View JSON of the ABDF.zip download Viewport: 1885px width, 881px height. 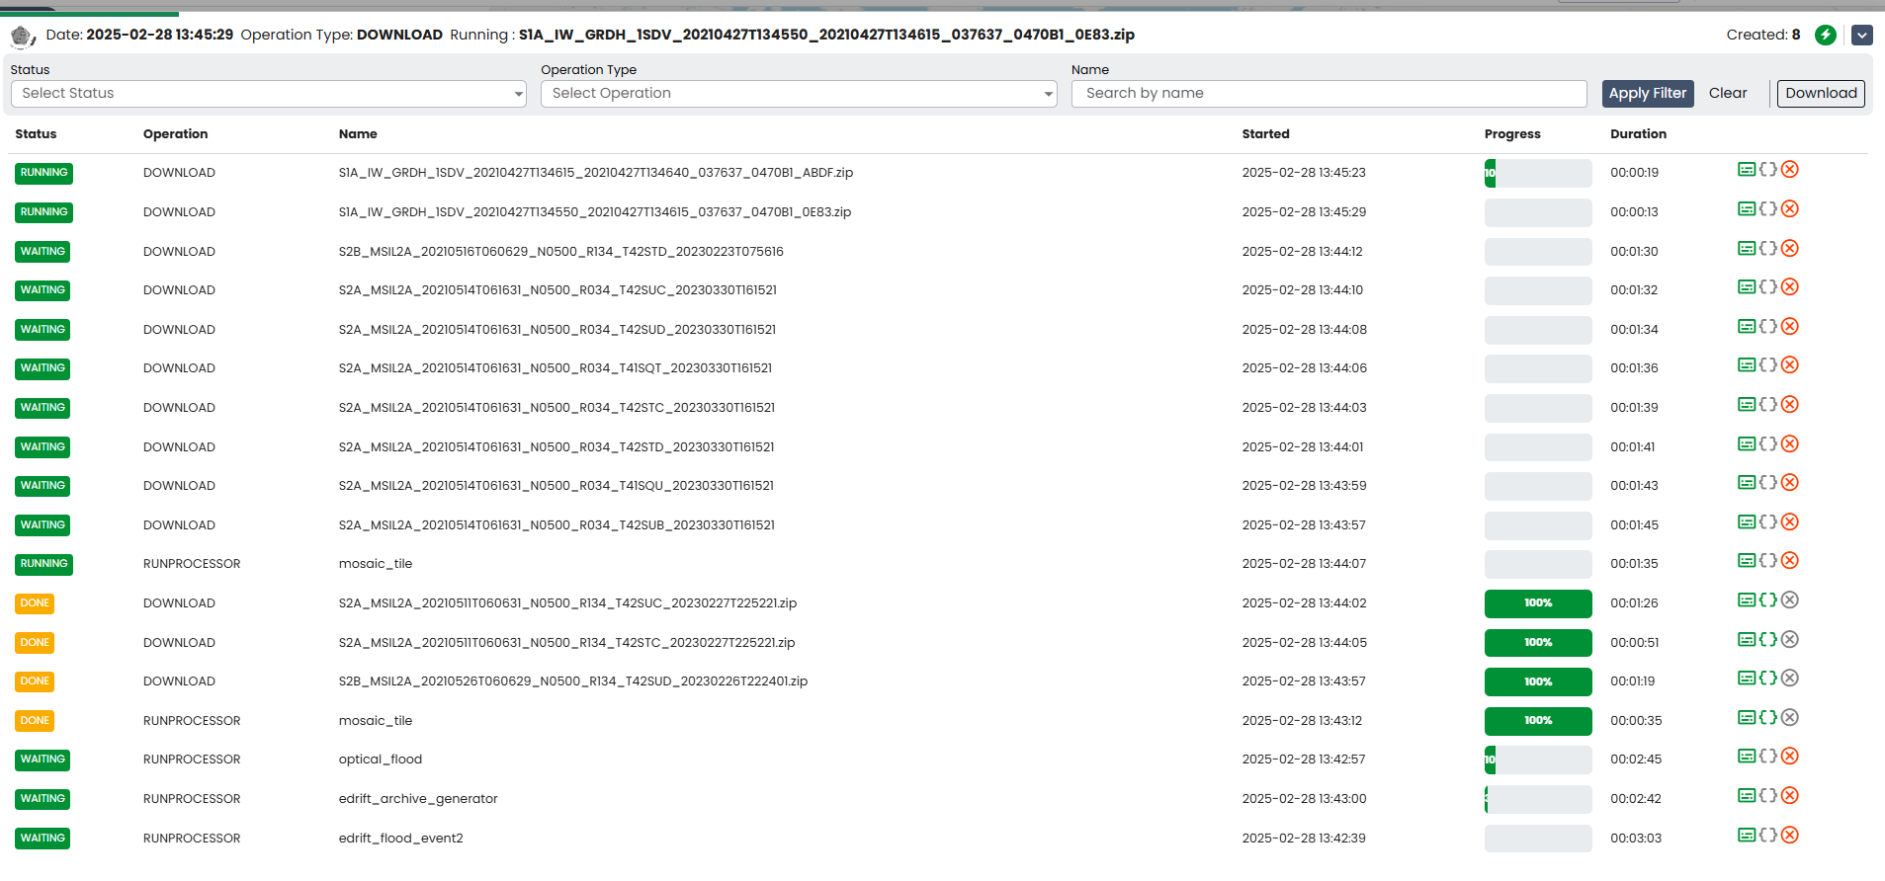point(1768,170)
